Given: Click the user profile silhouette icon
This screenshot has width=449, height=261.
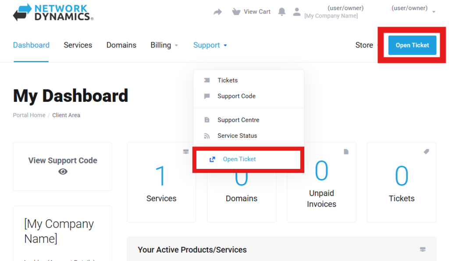Looking at the screenshot, I should click(x=297, y=12).
